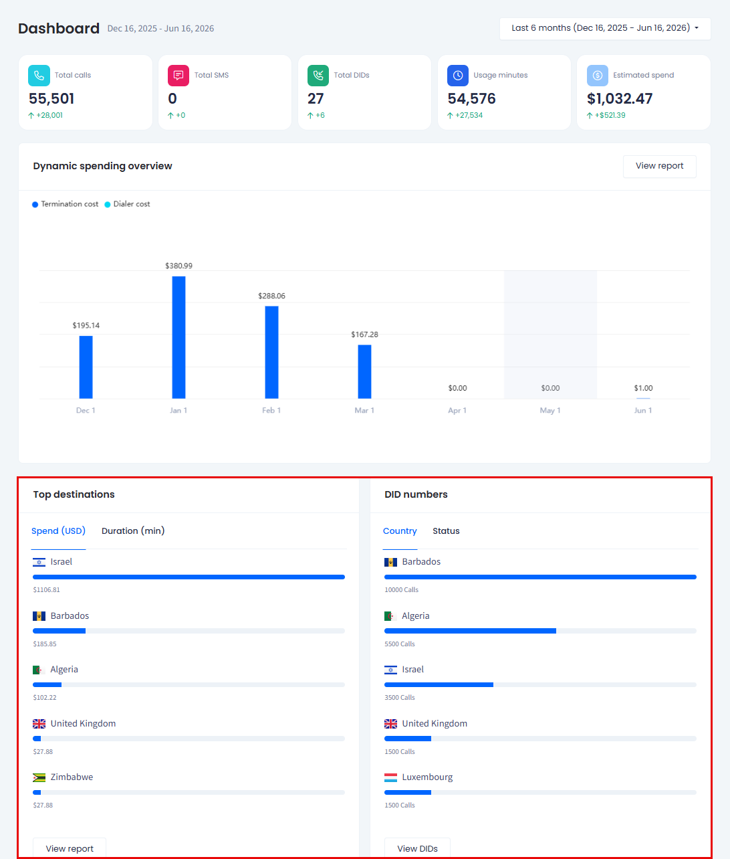Click the 3500 Calls label
Image resolution: width=730 pixels, height=859 pixels.
(x=400, y=698)
